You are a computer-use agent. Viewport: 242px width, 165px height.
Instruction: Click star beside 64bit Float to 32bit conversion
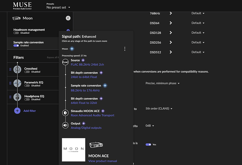point(101,98)
